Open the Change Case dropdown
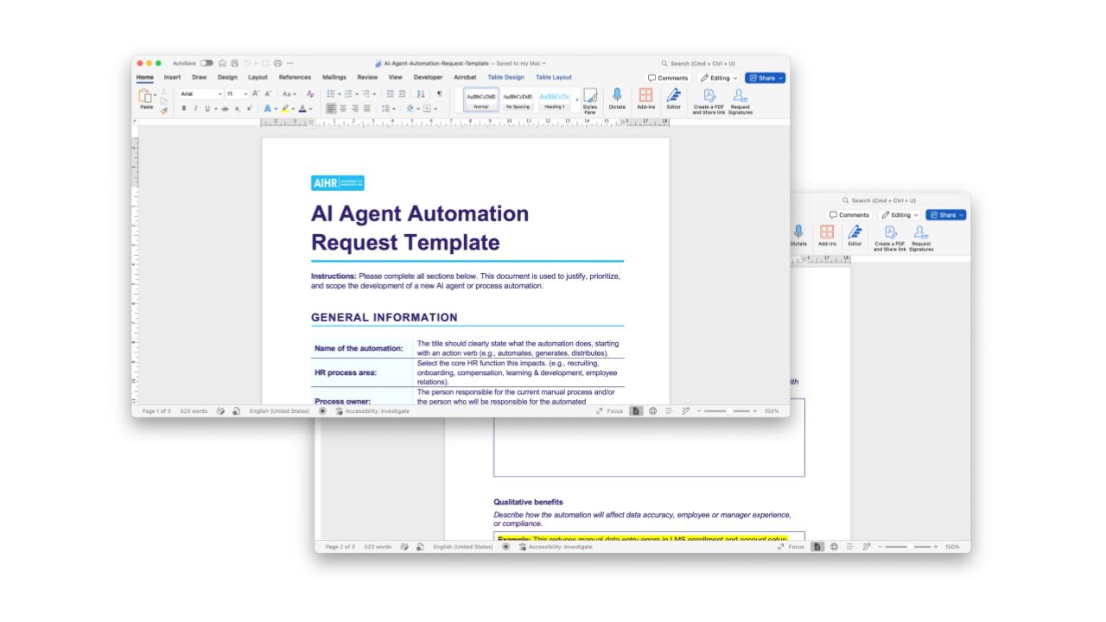 tap(289, 93)
